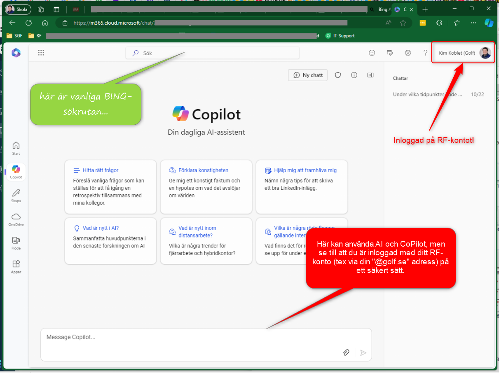
Task: Open Appar in left sidebar
Action: tap(16, 267)
